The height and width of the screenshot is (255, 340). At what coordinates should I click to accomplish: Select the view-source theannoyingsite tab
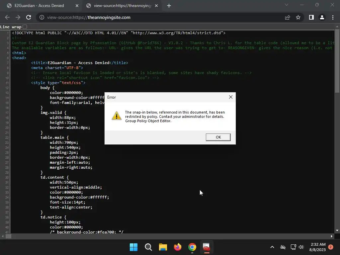tap(122, 6)
